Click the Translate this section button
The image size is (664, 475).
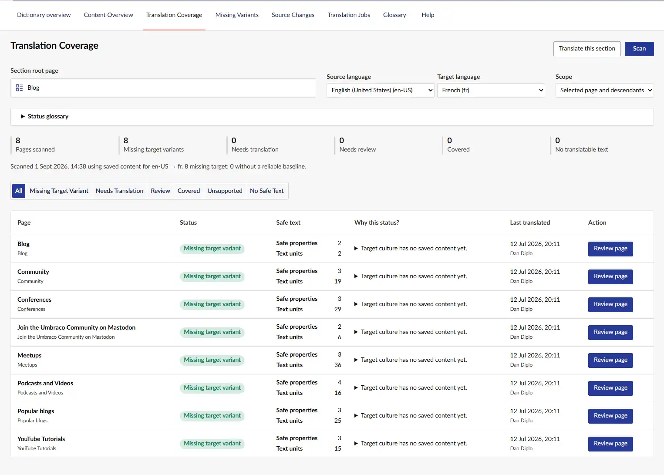click(587, 49)
